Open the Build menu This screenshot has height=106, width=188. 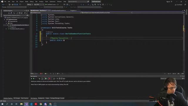click(27, 1)
